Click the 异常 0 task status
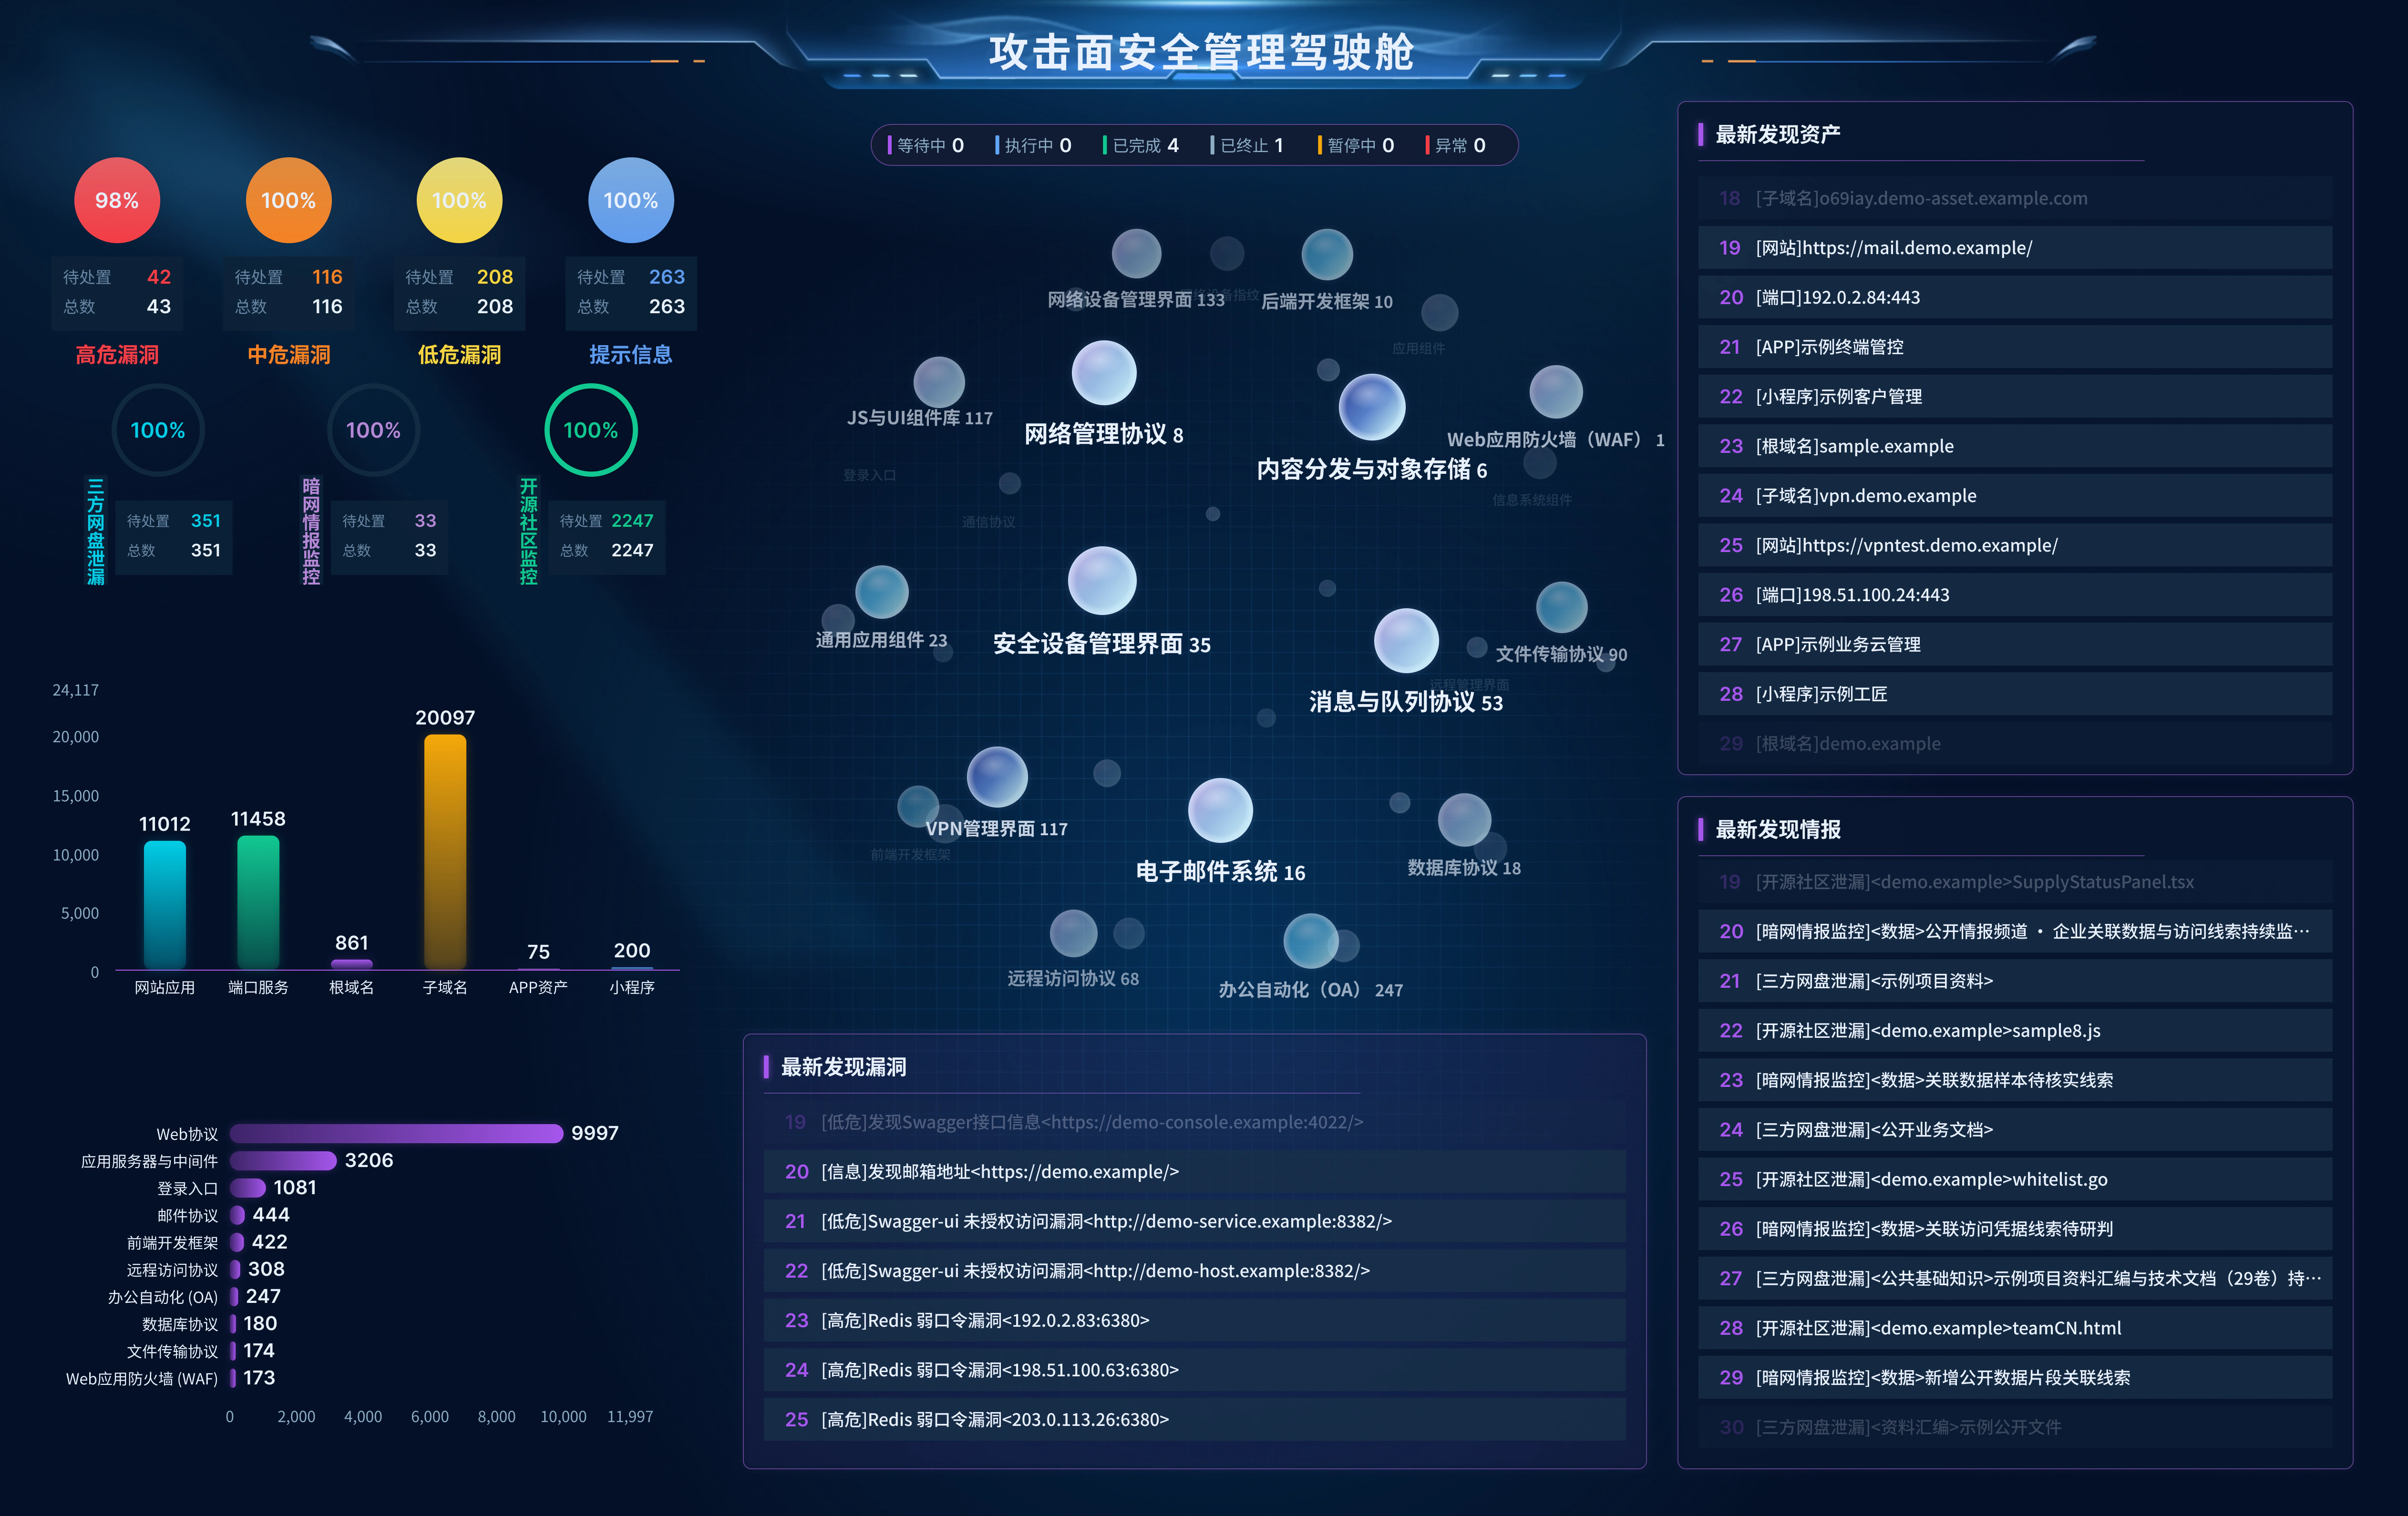This screenshot has height=1516, width=2408. coord(1456,146)
